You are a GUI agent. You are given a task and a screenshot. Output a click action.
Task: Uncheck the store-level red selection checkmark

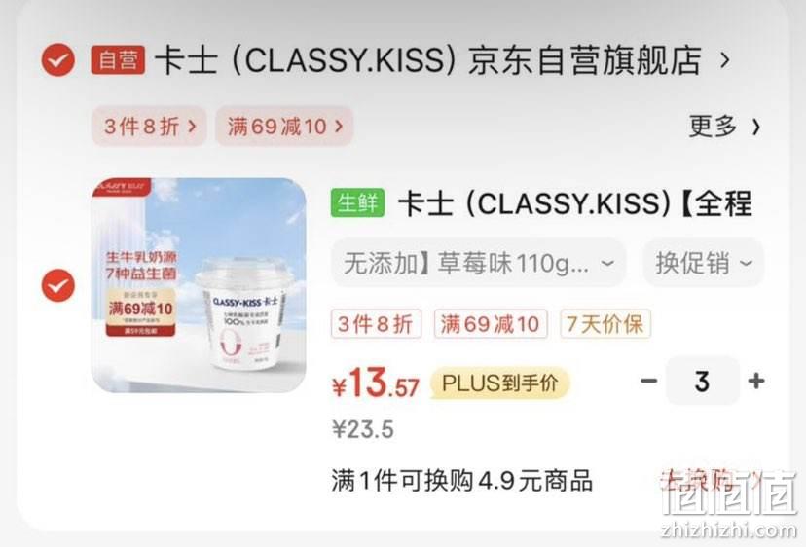tap(58, 60)
